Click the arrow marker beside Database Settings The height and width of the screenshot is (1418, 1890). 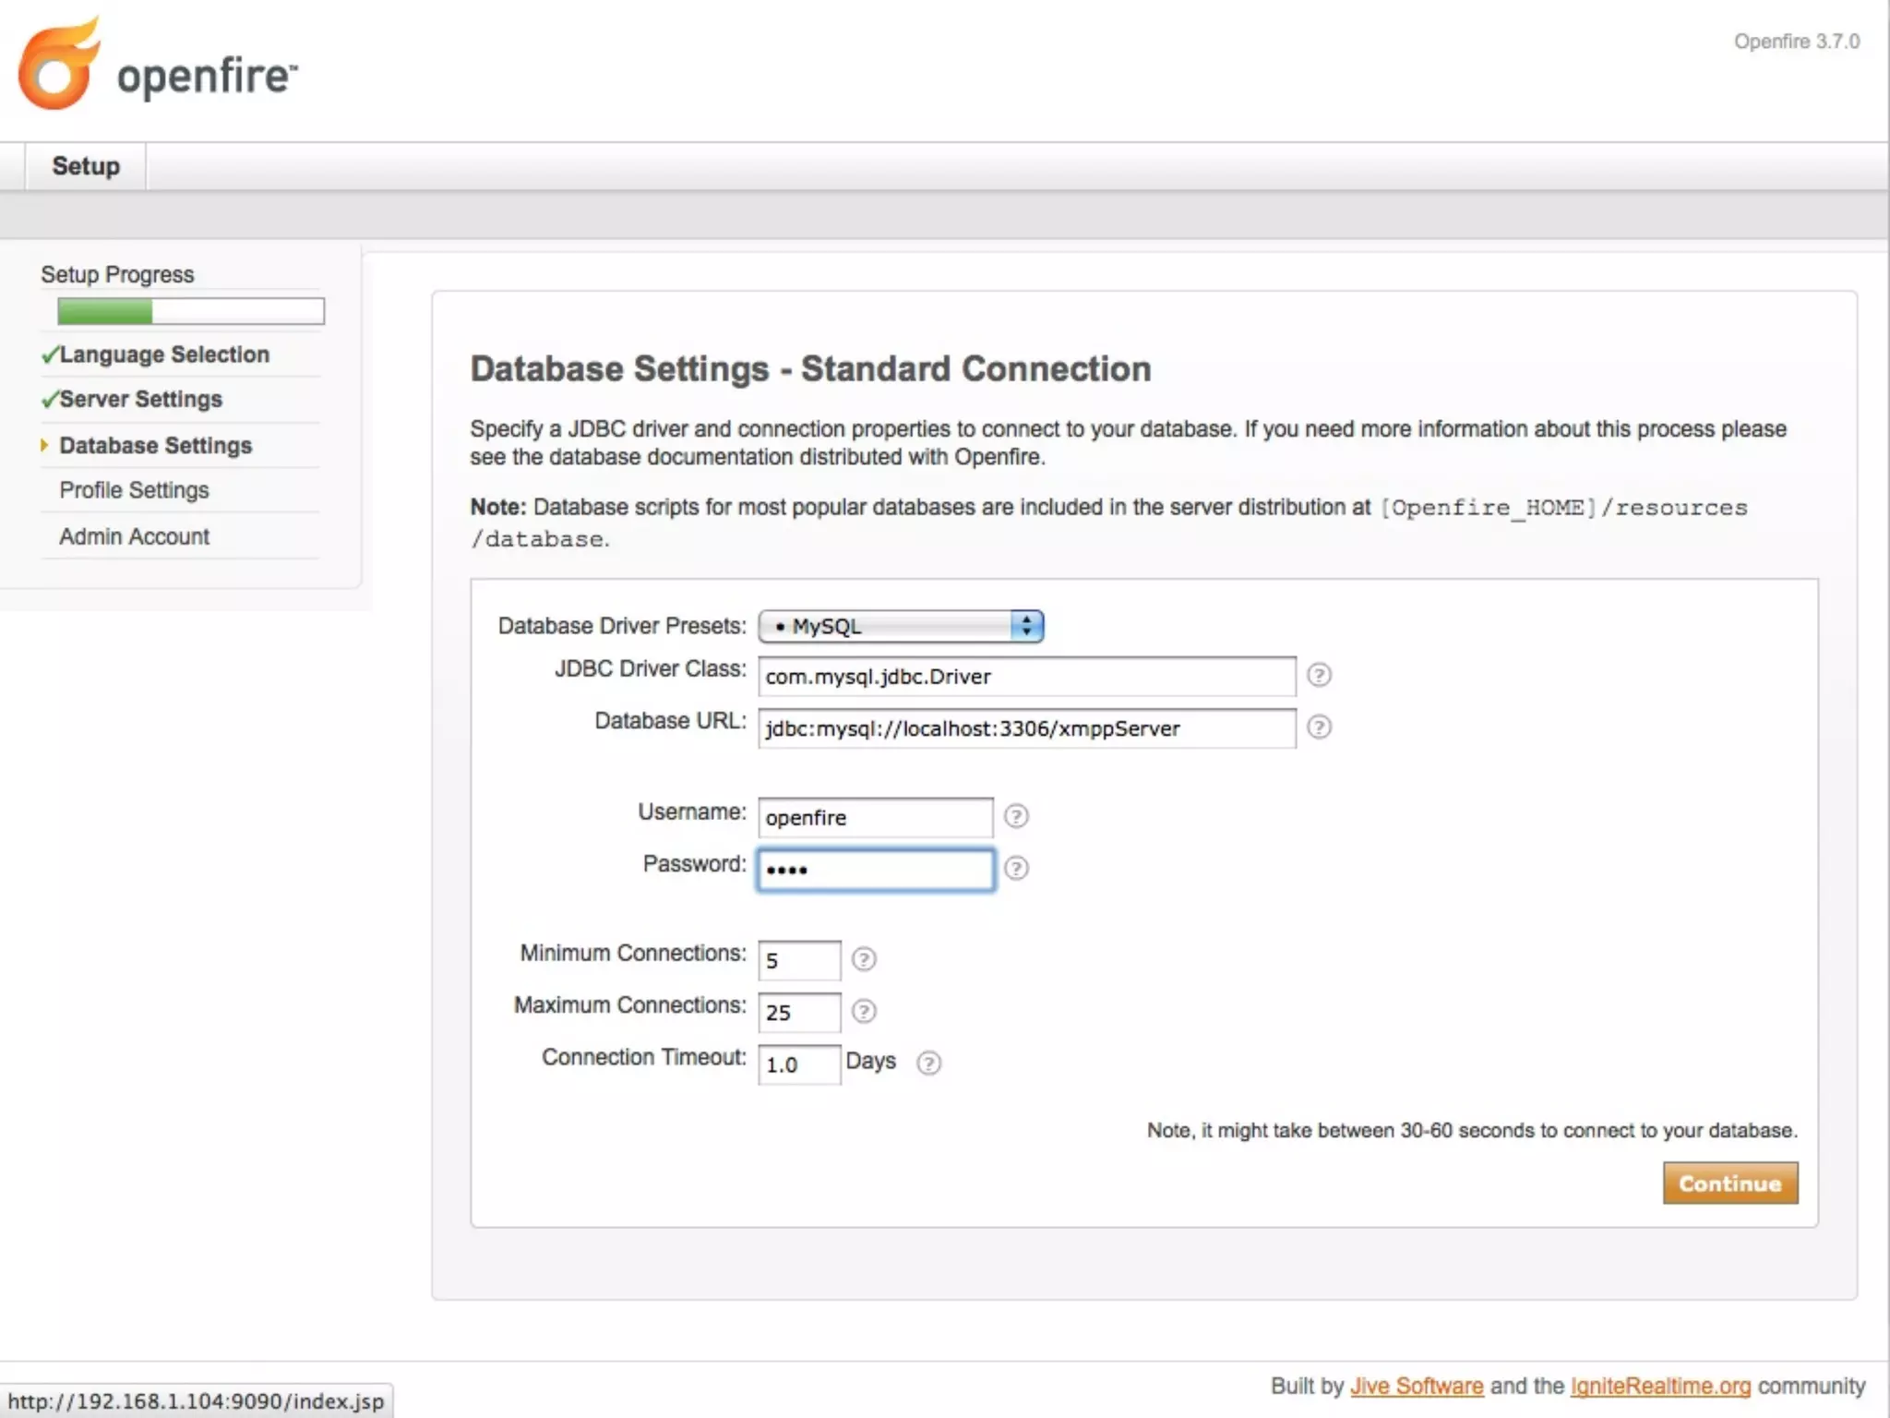point(43,445)
